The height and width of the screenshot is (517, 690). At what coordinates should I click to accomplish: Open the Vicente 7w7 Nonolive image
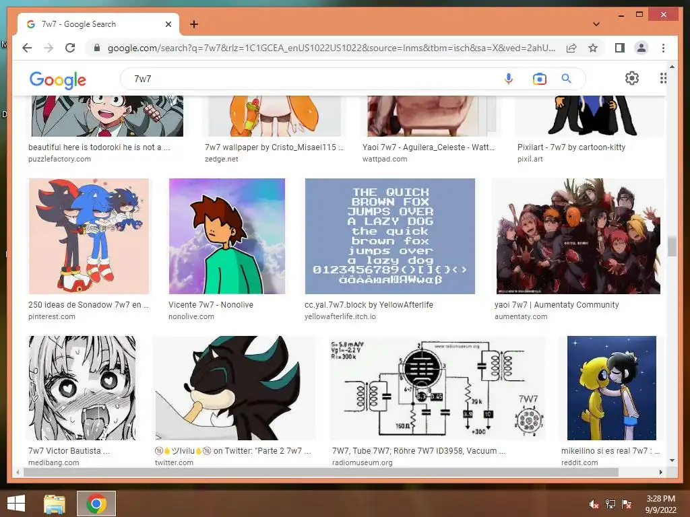pos(227,236)
